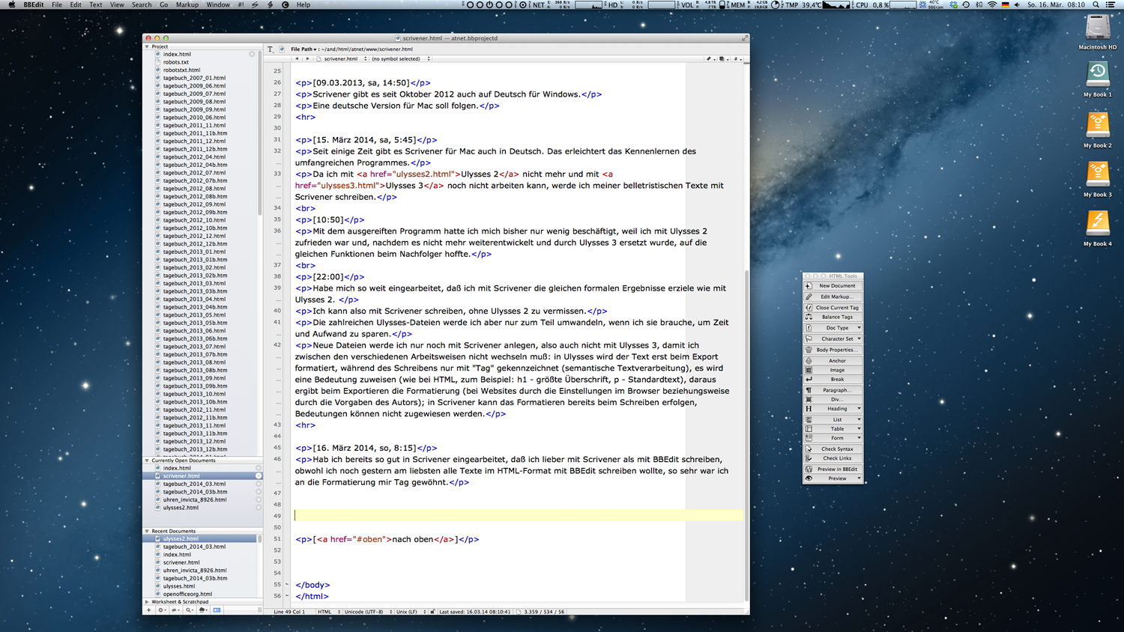Image resolution: width=1124 pixels, height=632 pixels.
Task: Open the sidebar gear action menu
Action: (162, 610)
